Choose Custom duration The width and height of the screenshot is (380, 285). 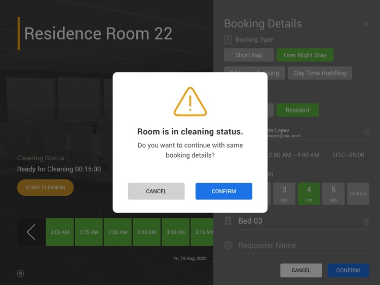pos(358,194)
